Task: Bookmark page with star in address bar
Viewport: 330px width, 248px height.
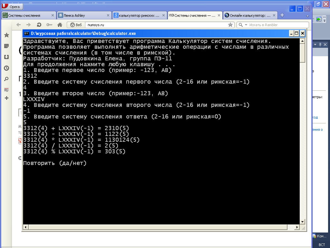Action: pos(230,25)
